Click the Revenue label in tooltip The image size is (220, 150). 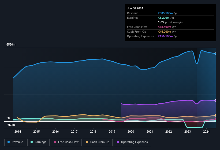pos(133,13)
